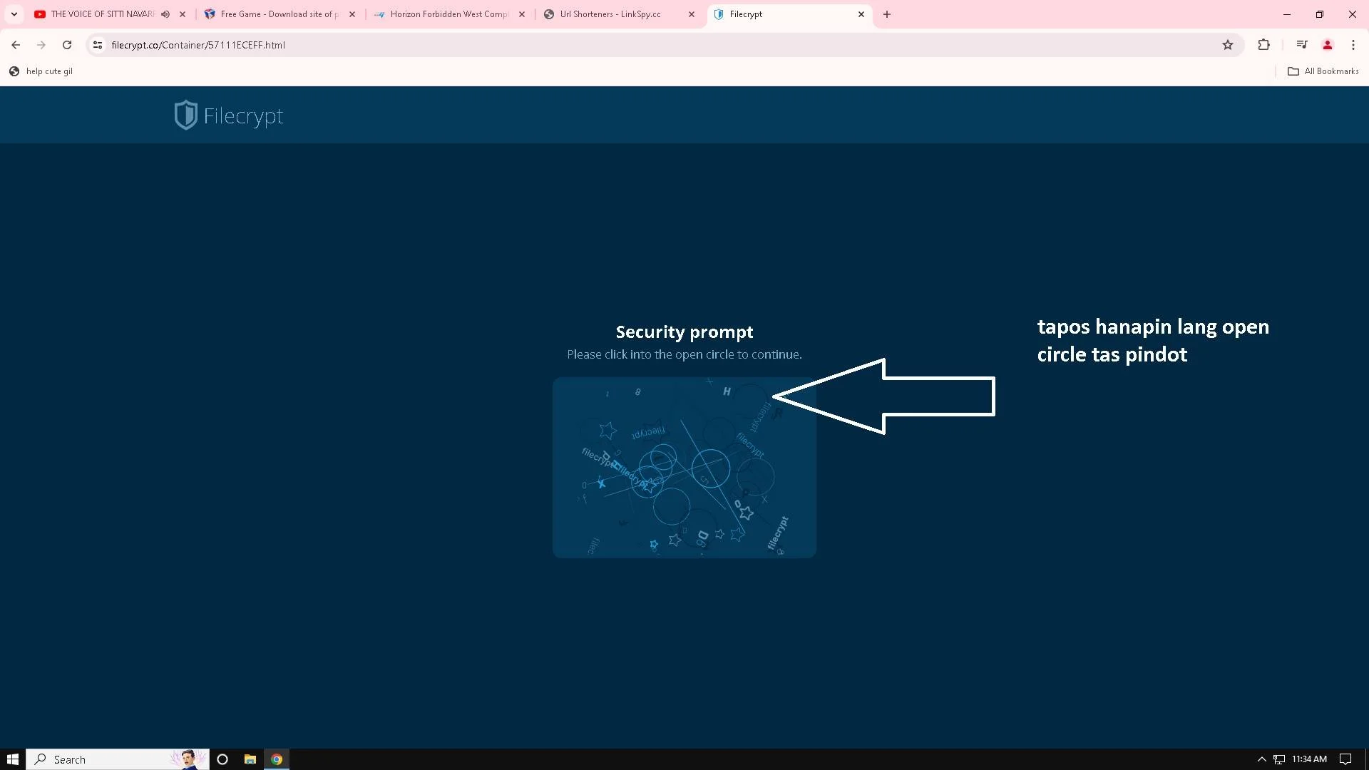Image resolution: width=1369 pixels, height=770 pixels.
Task: Close the Horizon Forbidden West tab
Action: click(522, 14)
